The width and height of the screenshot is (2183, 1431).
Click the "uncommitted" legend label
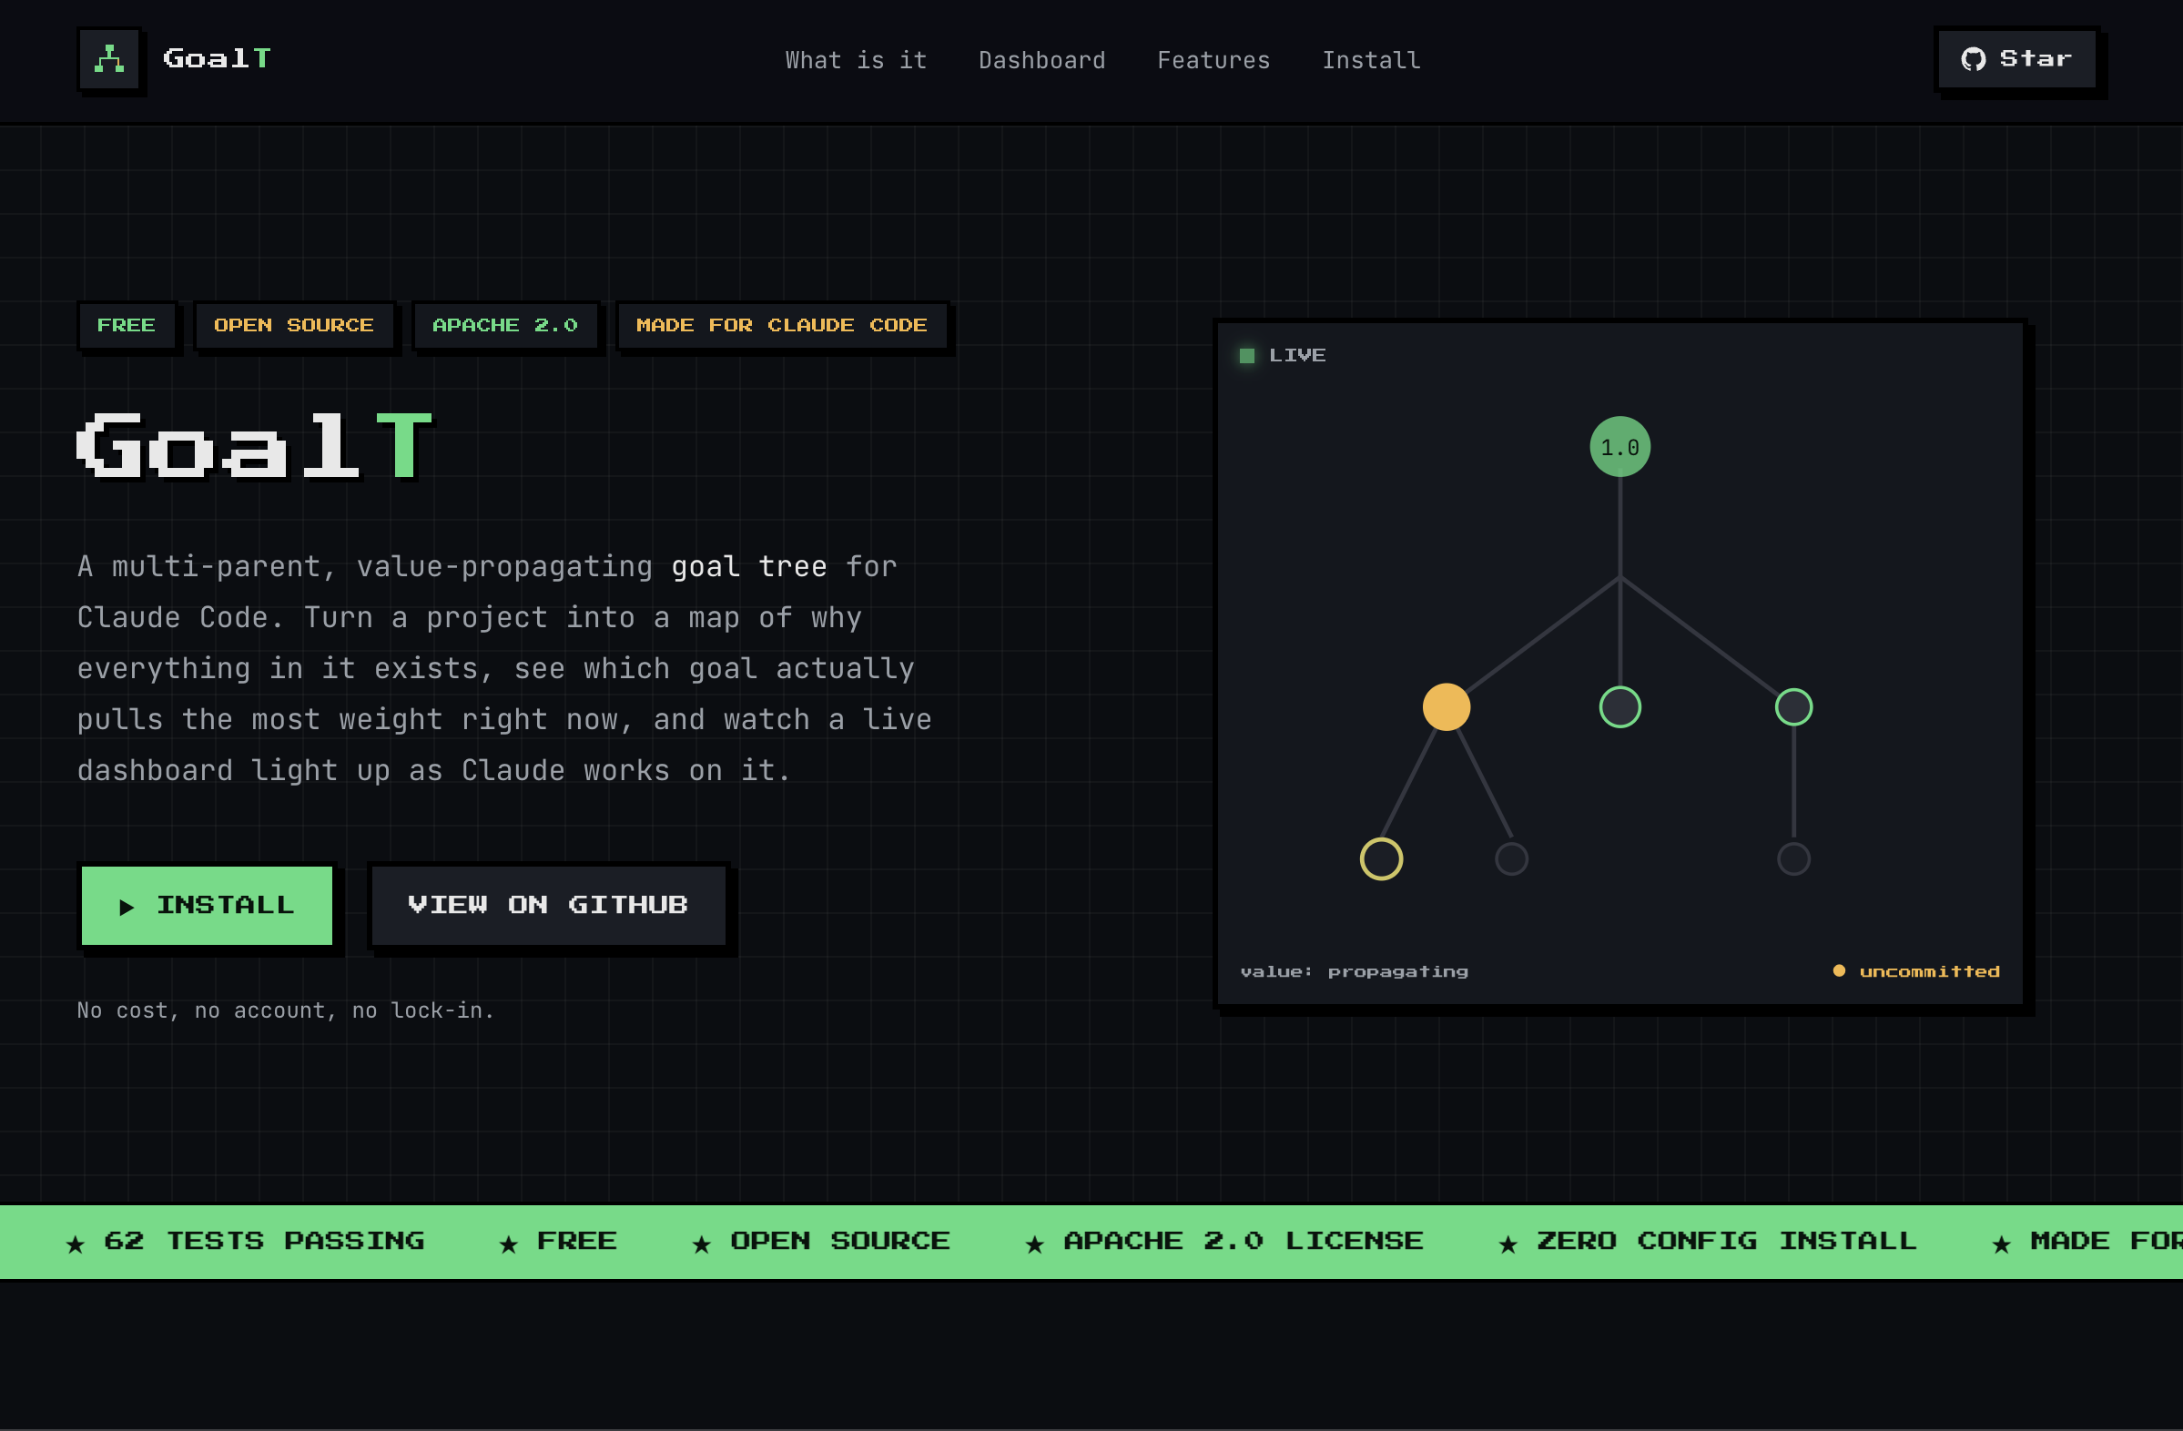coord(1930,971)
